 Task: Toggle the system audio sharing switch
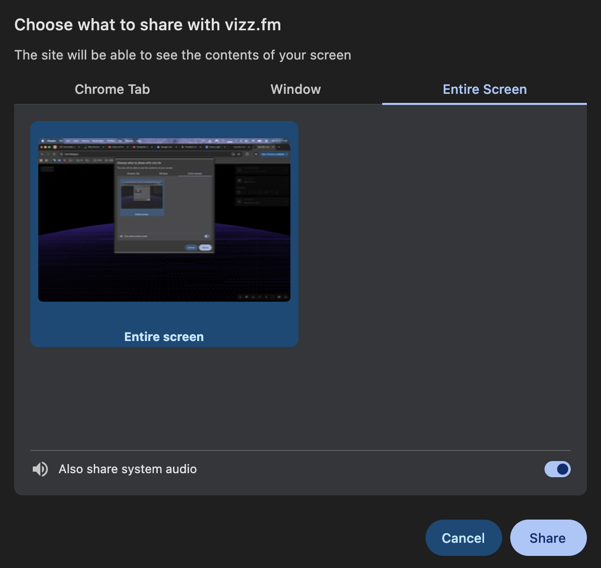pyautogui.click(x=557, y=469)
